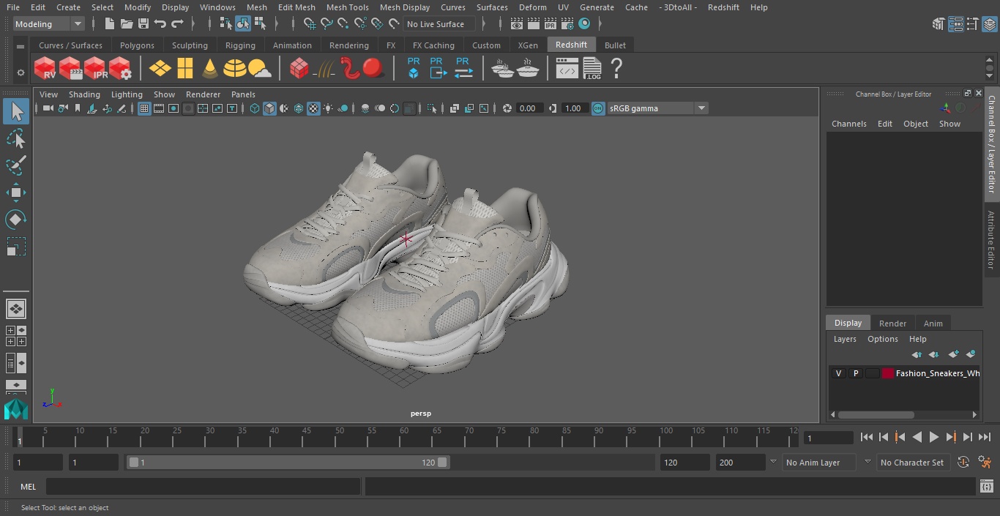This screenshot has height=516, width=1000.
Task: Click the Redshift proxy export PR icon
Action: tap(438, 69)
